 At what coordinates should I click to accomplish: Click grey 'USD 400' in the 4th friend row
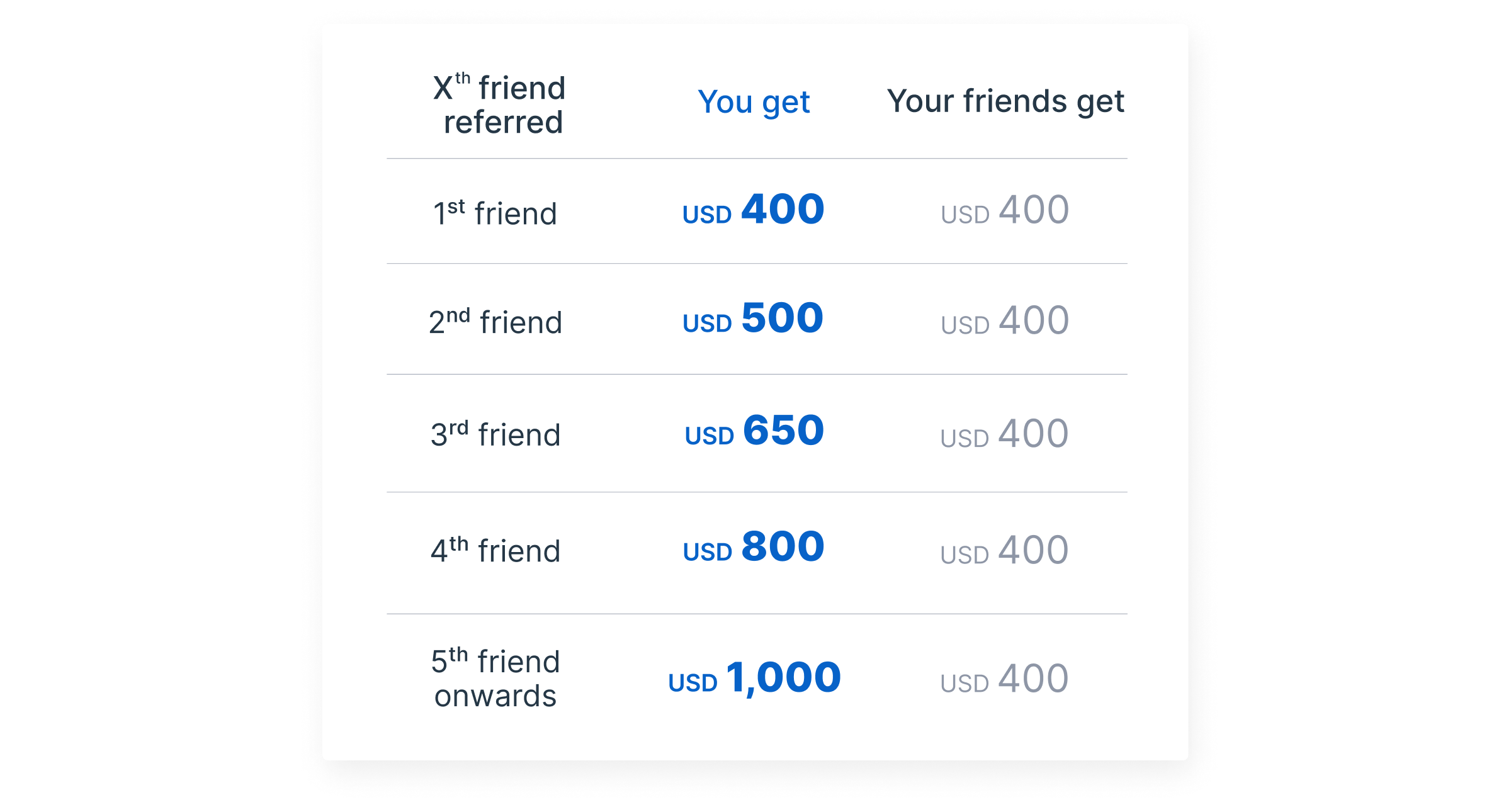click(1004, 550)
